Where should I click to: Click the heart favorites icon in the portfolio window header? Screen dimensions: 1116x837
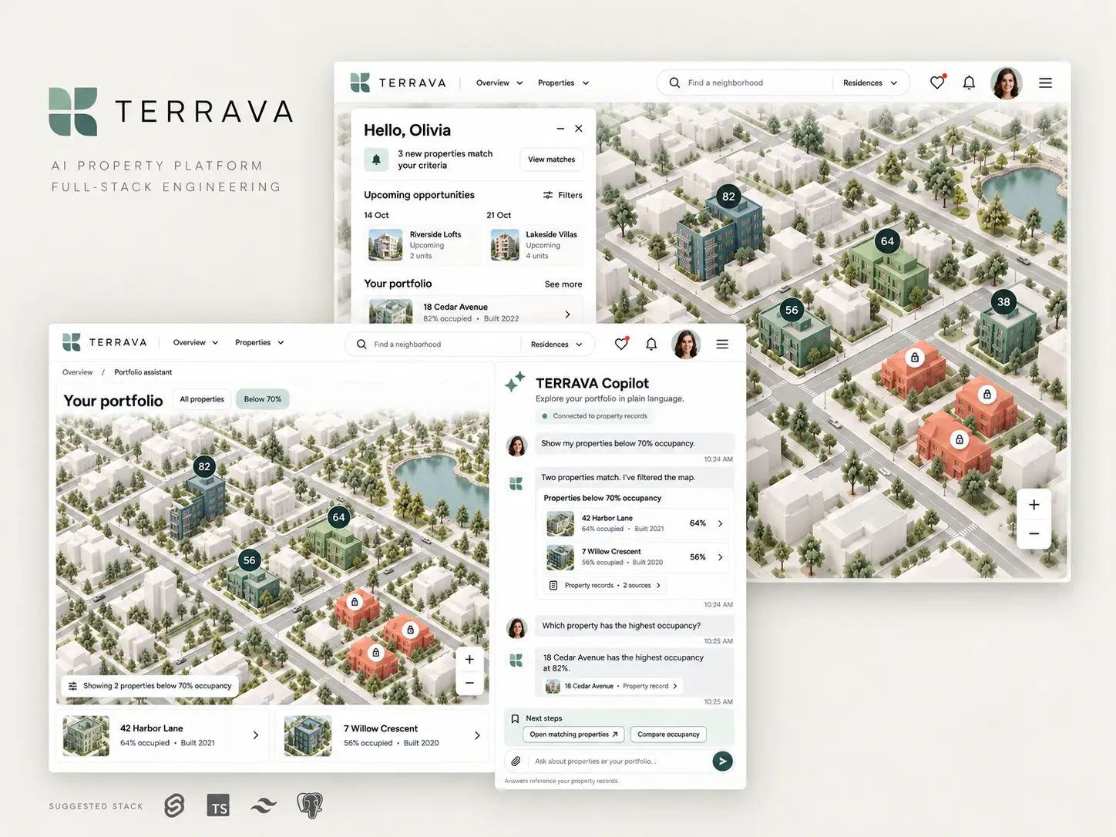point(621,344)
